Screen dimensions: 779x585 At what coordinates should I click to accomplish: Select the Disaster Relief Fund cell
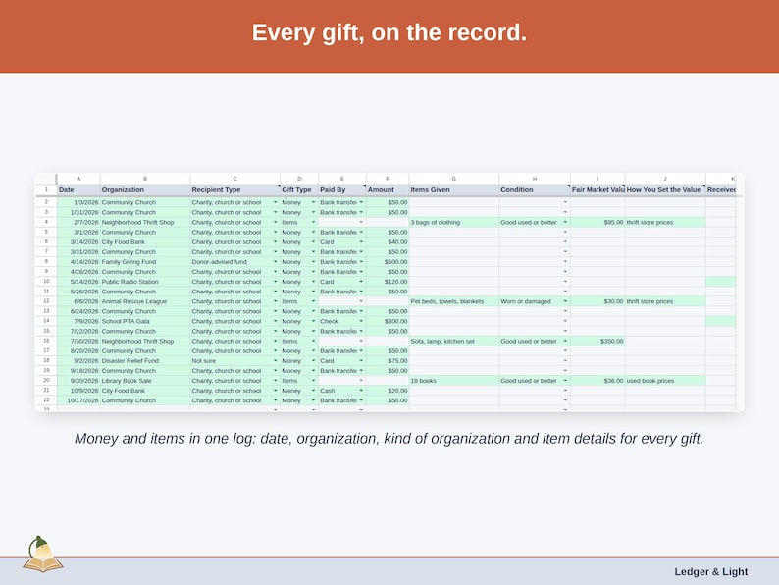tap(145, 361)
